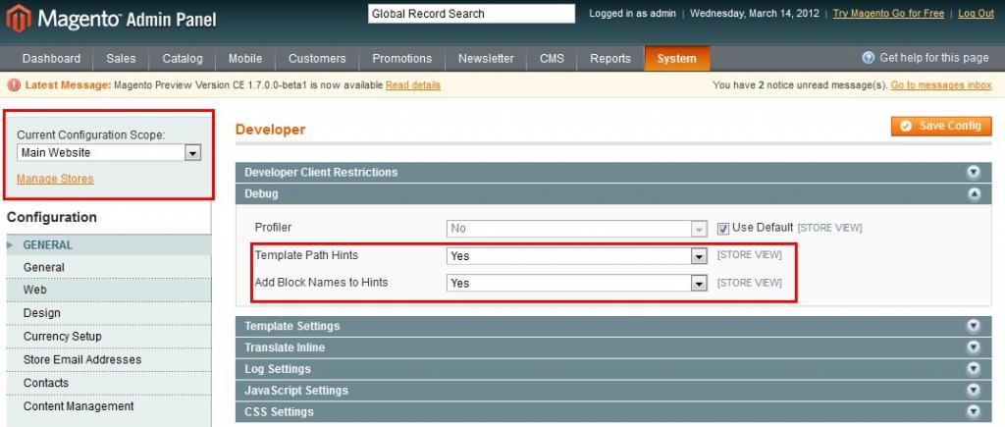1005x427 pixels.
Task: Select Contacts in configuration sidebar
Action: point(108,383)
